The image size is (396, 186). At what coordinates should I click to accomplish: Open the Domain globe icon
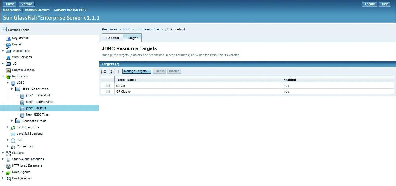[x=8, y=44]
